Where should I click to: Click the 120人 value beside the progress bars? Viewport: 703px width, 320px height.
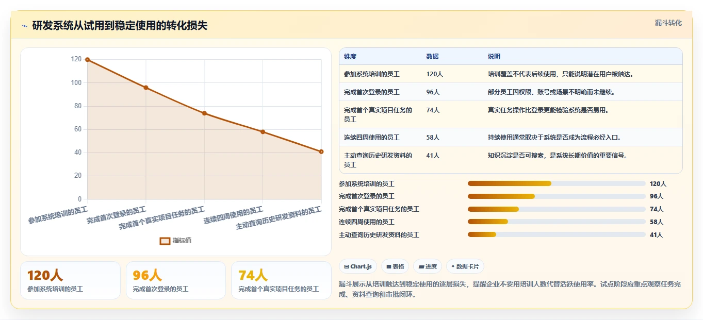coord(658,183)
